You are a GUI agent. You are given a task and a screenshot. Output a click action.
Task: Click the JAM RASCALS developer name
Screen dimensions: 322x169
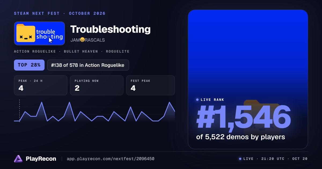click(87, 40)
